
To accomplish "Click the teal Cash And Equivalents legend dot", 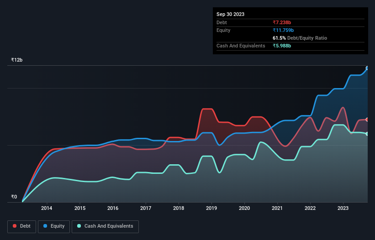I will pos(79,226).
